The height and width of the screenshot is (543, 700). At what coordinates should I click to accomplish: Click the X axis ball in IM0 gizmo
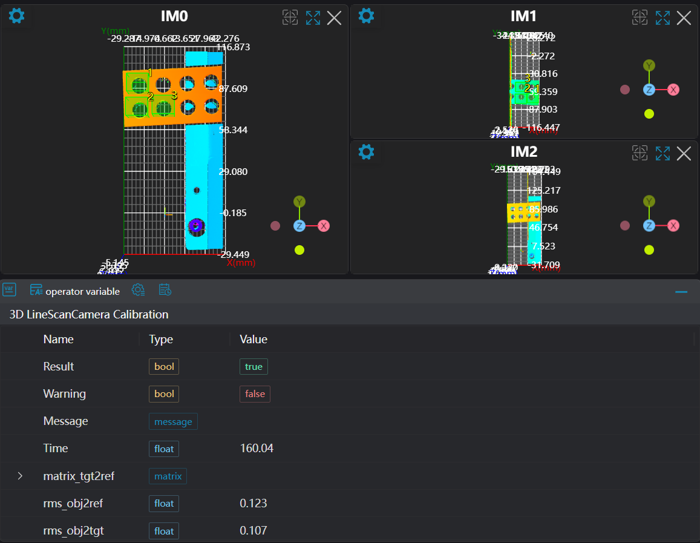coord(324,226)
